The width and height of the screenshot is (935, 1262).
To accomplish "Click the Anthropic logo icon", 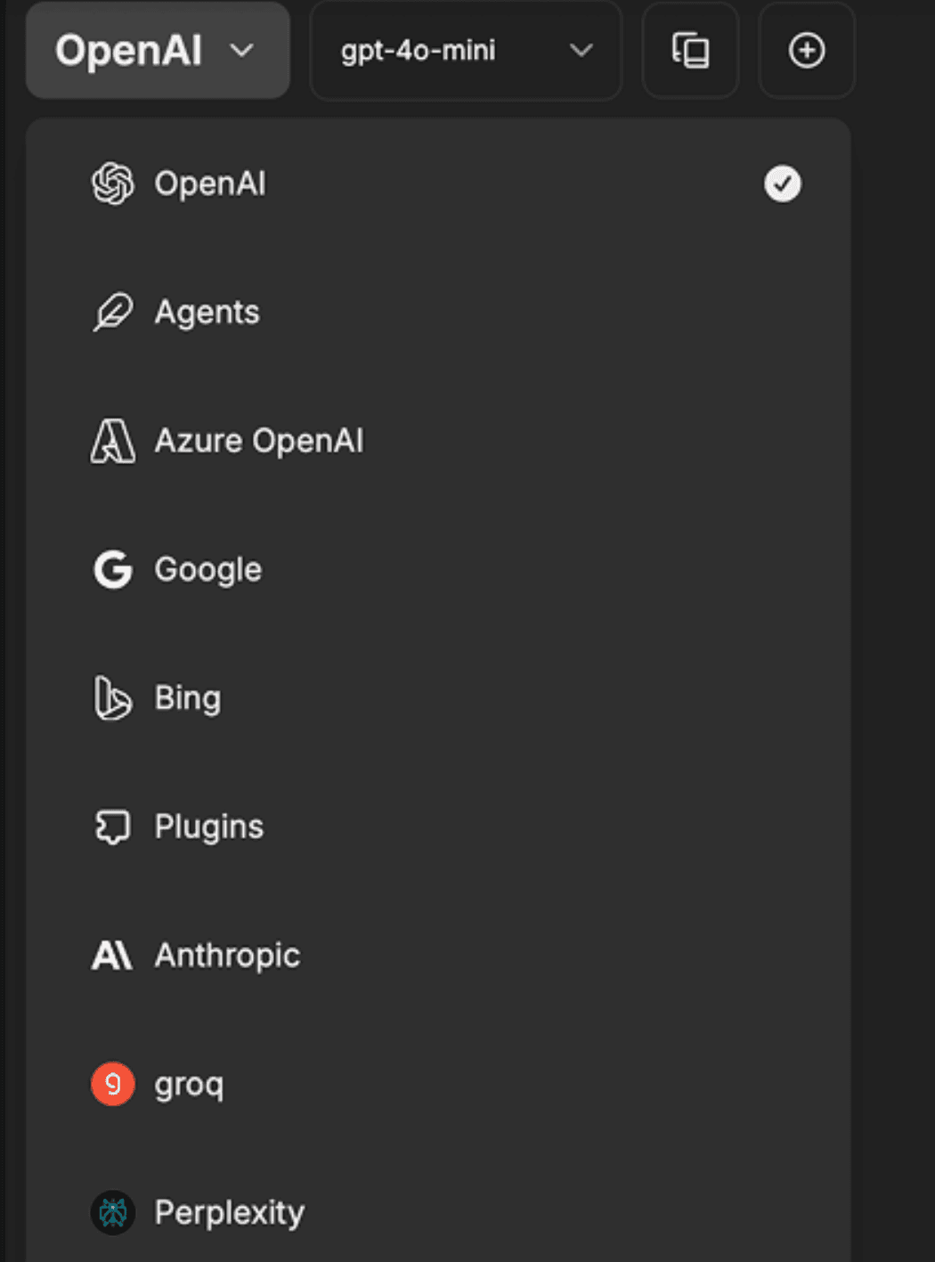I will (112, 956).
